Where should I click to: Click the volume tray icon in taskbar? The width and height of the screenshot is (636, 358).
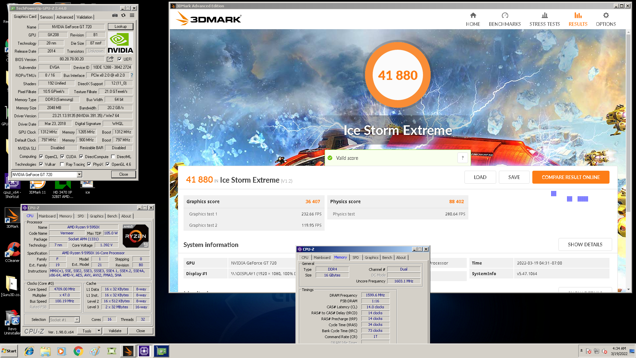[x=604, y=351]
